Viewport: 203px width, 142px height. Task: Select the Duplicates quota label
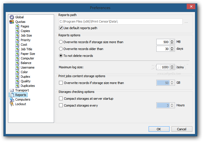click(x=28, y=86)
